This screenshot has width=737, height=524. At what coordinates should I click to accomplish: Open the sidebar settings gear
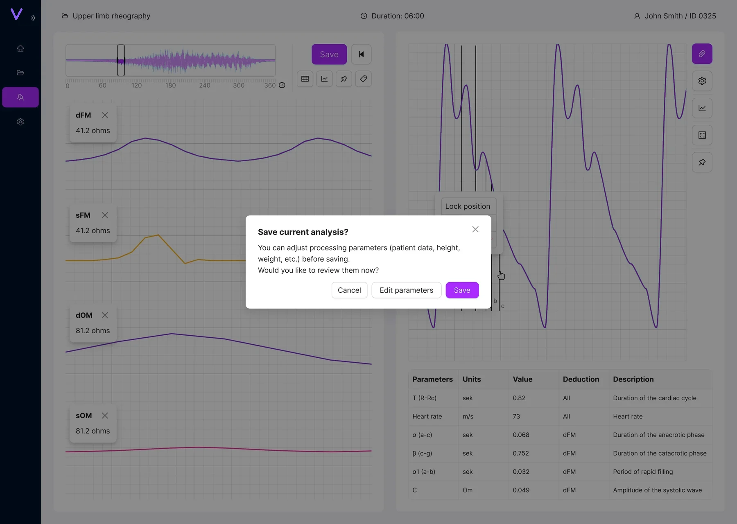[20, 122]
